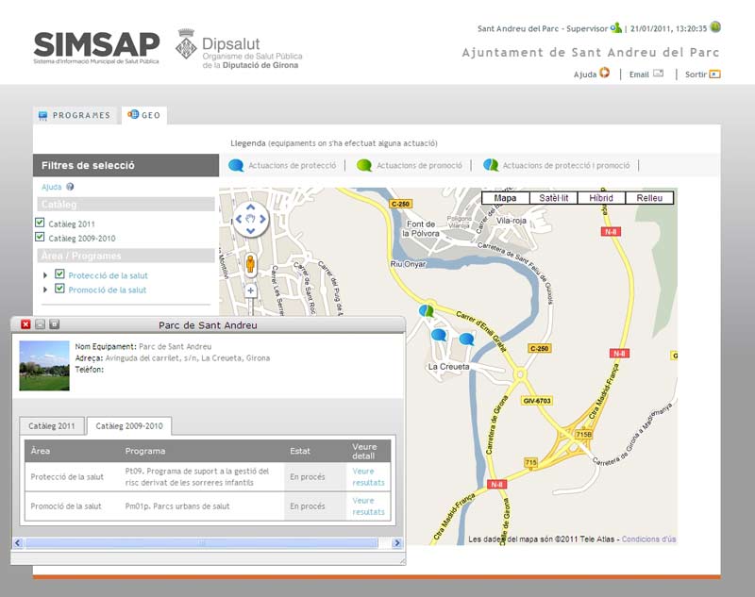The height and width of the screenshot is (597, 755).
Task: Click the map pan navigation control
Action: (250, 219)
